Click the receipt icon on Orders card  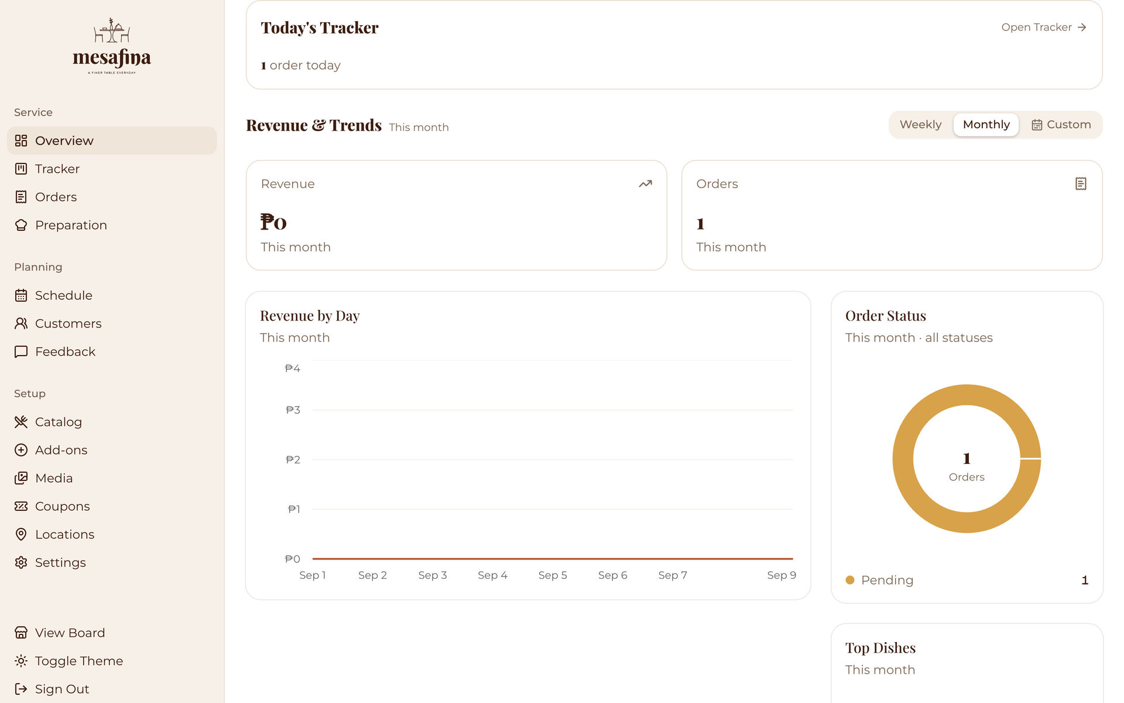(1081, 184)
